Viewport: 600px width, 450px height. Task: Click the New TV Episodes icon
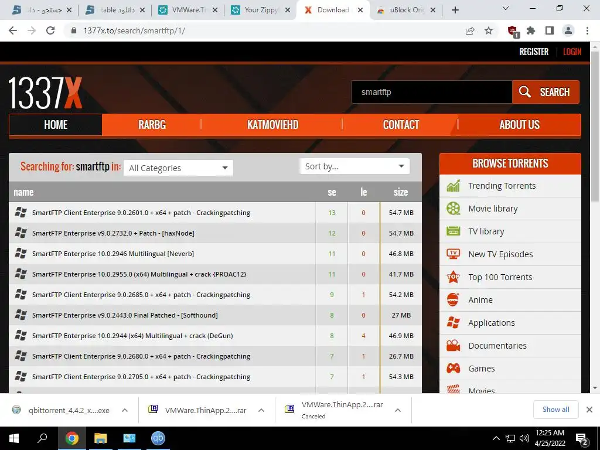click(453, 254)
